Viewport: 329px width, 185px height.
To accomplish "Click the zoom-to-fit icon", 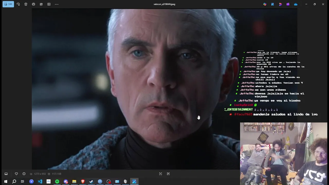I will click(x=161, y=174).
